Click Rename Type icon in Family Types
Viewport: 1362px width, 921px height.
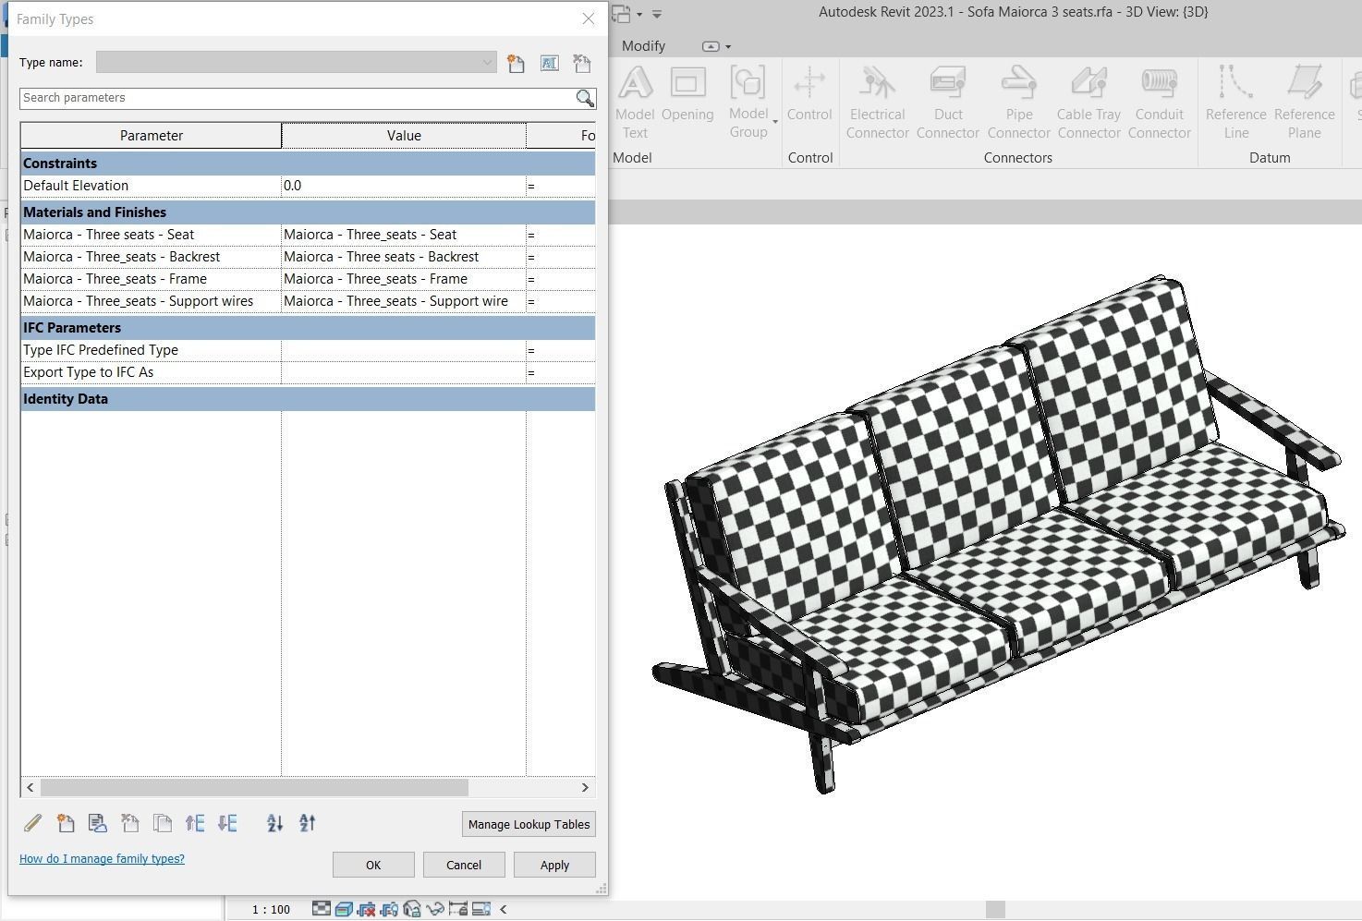[549, 64]
